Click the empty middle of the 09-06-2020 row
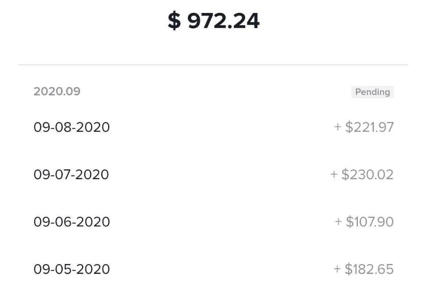Image resolution: width=424 pixels, height=283 pixels. click(216, 222)
